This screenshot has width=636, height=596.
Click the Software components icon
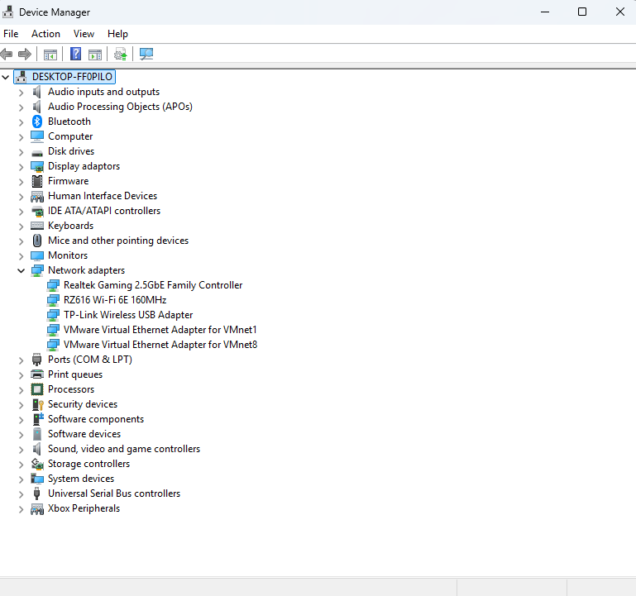[38, 419]
